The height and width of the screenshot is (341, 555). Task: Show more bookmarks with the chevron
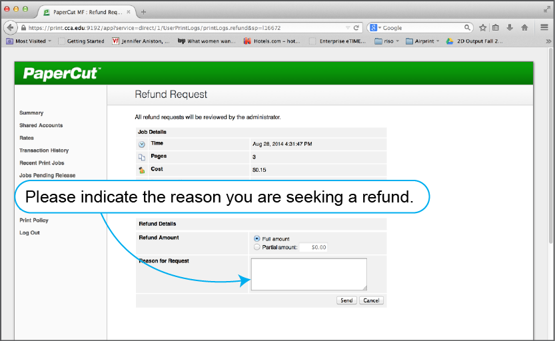[548, 41]
